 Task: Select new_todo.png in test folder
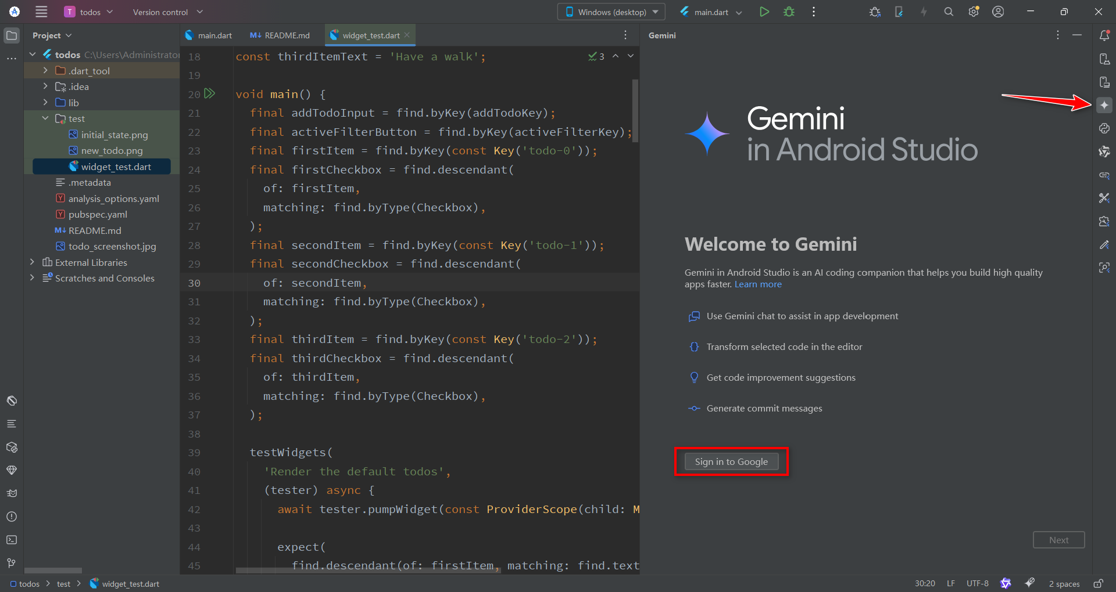112,150
